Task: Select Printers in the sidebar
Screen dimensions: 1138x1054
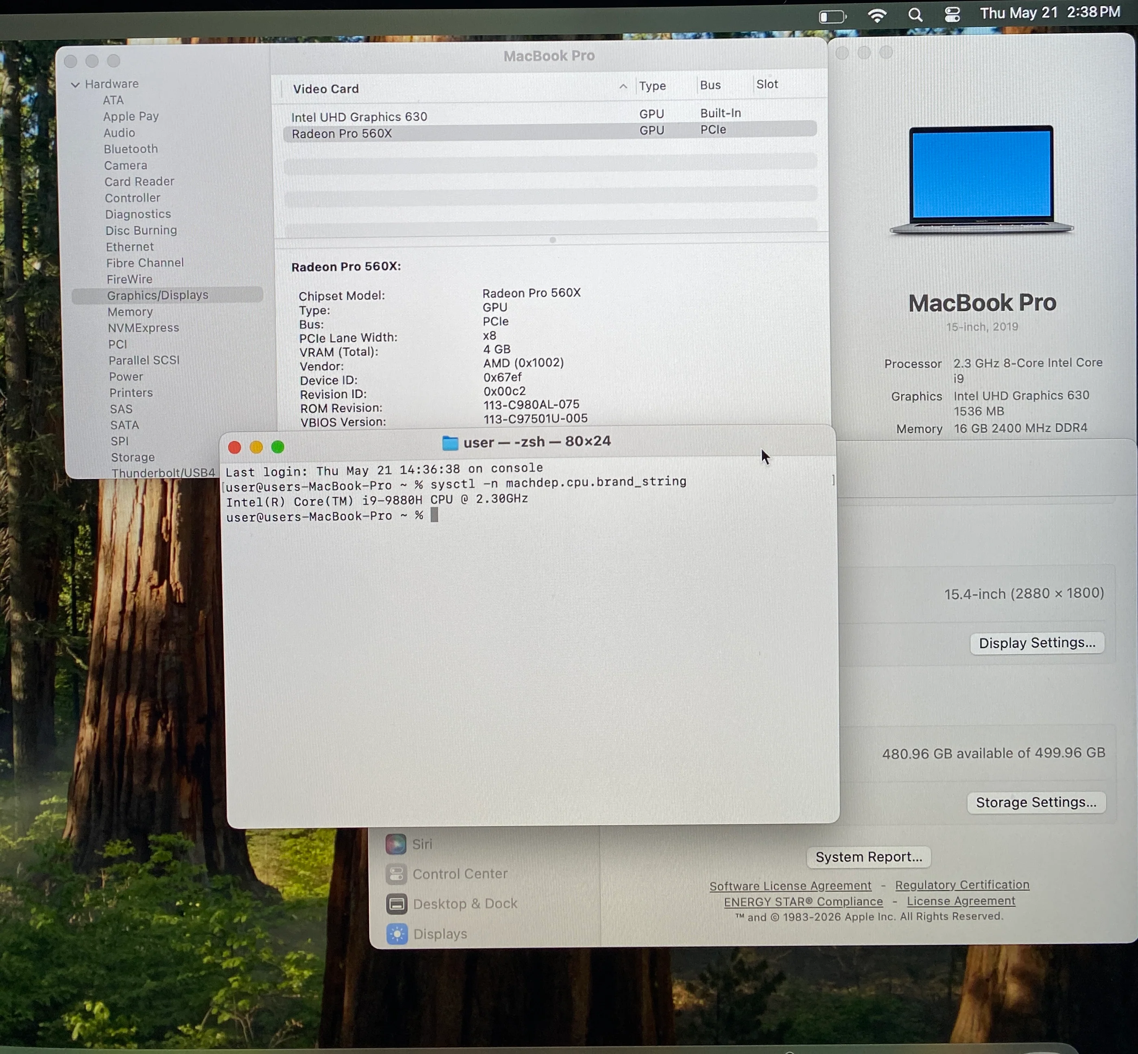Action: pos(131,393)
